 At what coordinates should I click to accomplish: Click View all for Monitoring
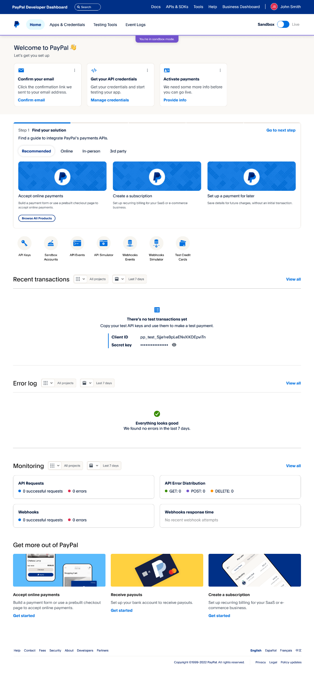(293, 466)
